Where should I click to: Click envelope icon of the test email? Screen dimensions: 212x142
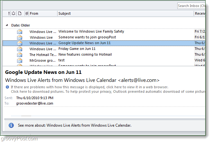(20, 60)
